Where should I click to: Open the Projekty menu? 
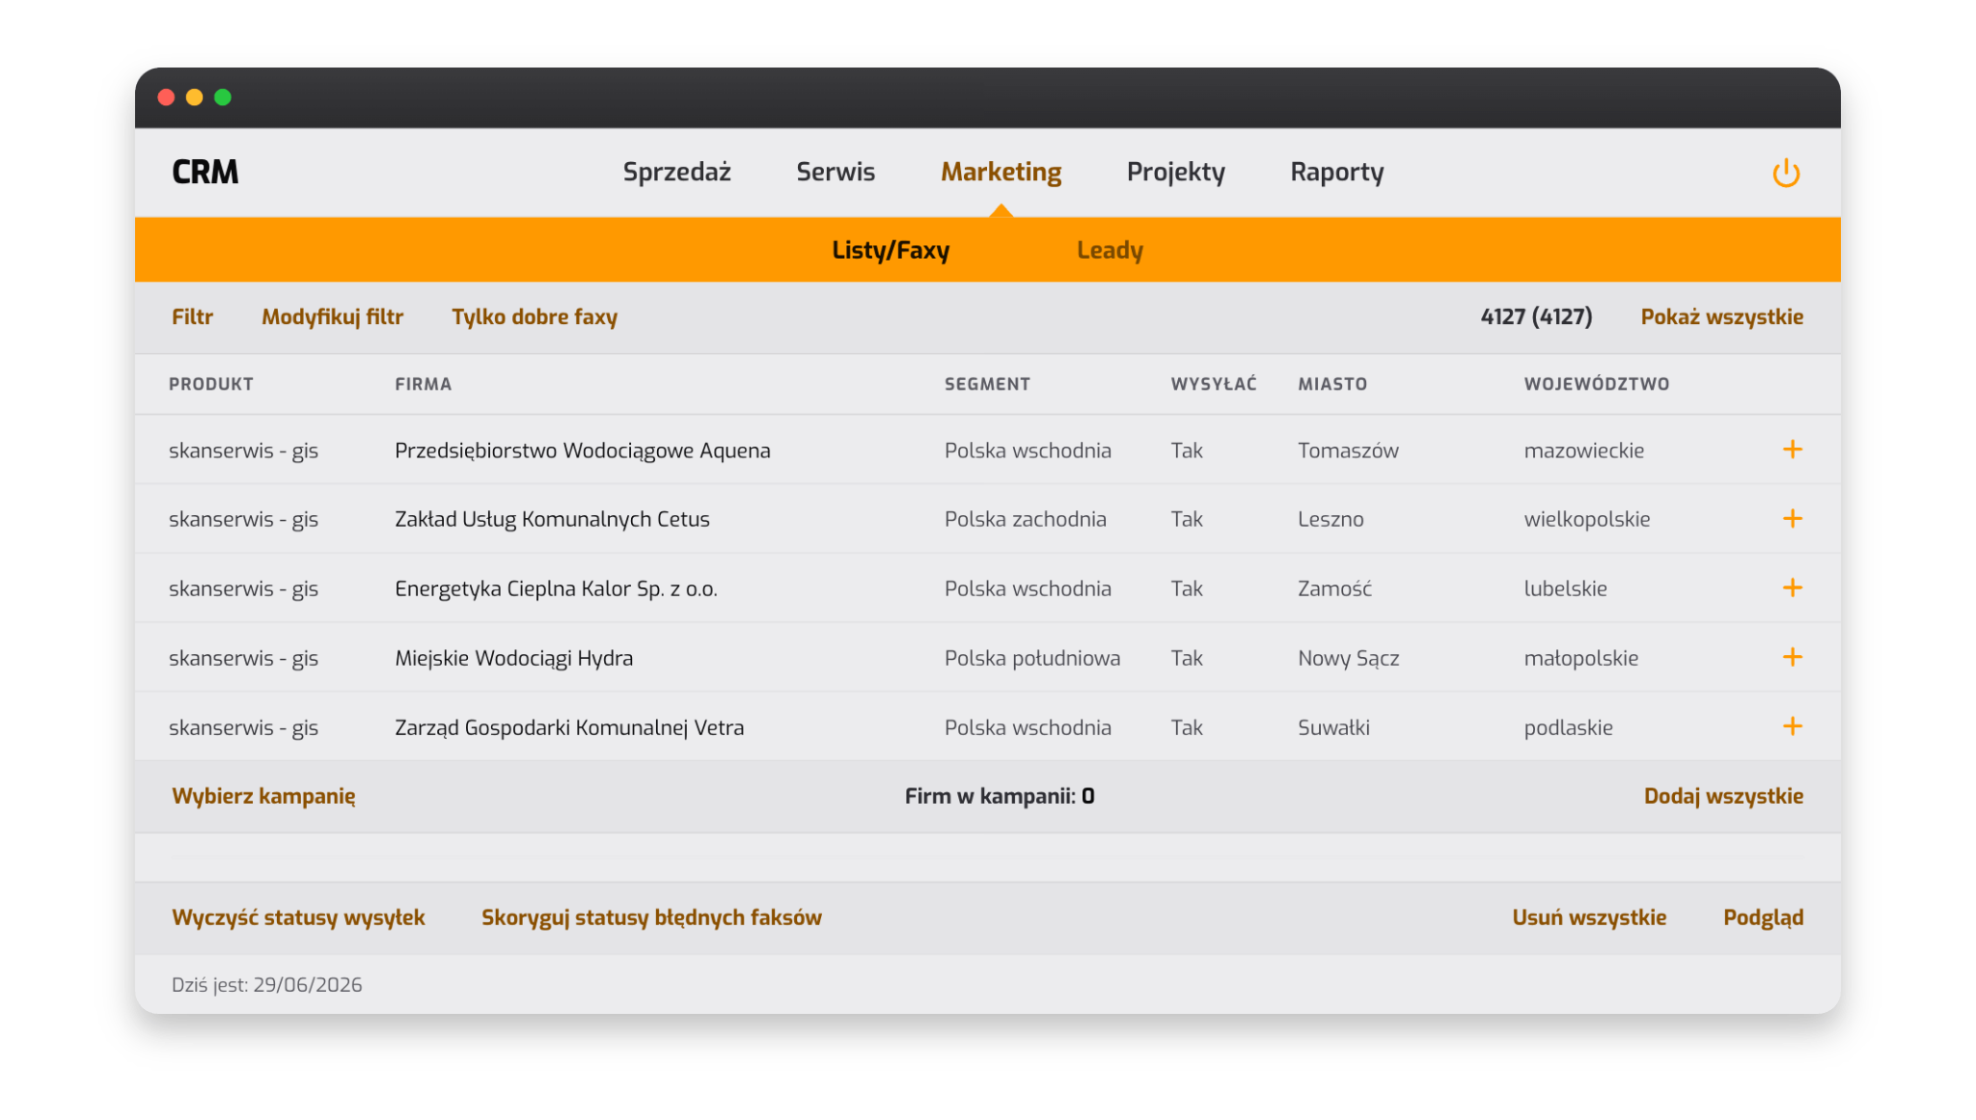coord(1175,172)
